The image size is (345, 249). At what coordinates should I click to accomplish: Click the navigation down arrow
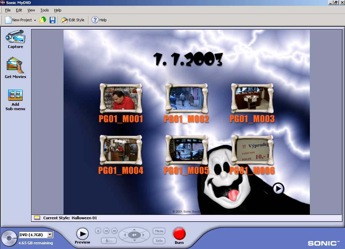coord(134,241)
